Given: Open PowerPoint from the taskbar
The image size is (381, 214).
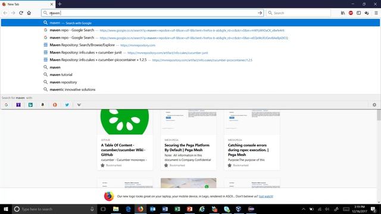Looking at the screenshot, I should (x=189, y=209).
